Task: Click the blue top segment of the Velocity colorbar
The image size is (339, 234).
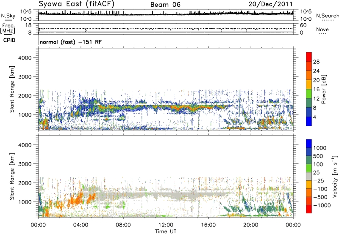Action: click(309, 144)
